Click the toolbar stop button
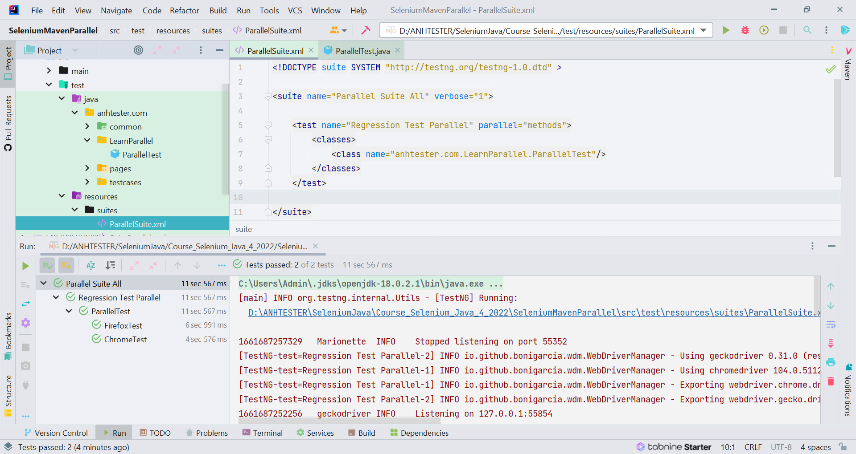This screenshot has width=856, height=454. tap(783, 30)
